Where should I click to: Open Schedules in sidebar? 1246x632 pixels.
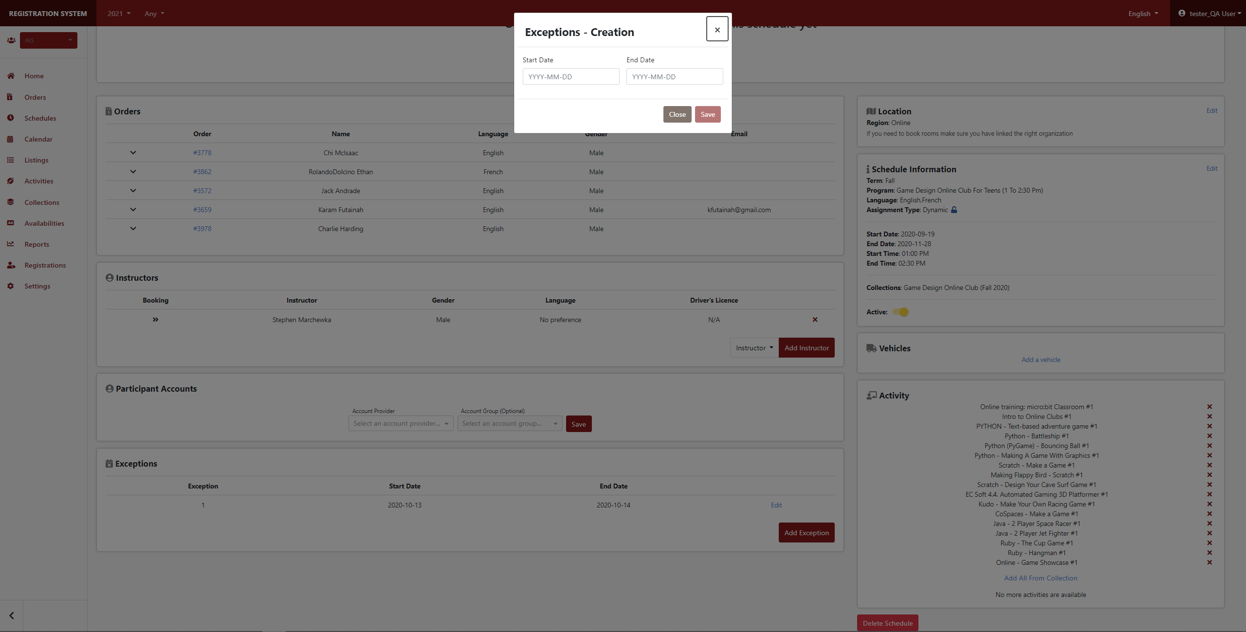[x=40, y=118]
